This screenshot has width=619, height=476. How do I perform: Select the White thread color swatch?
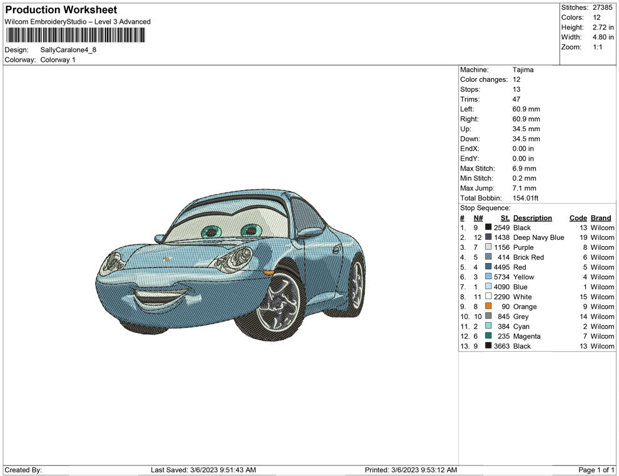coord(488,297)
